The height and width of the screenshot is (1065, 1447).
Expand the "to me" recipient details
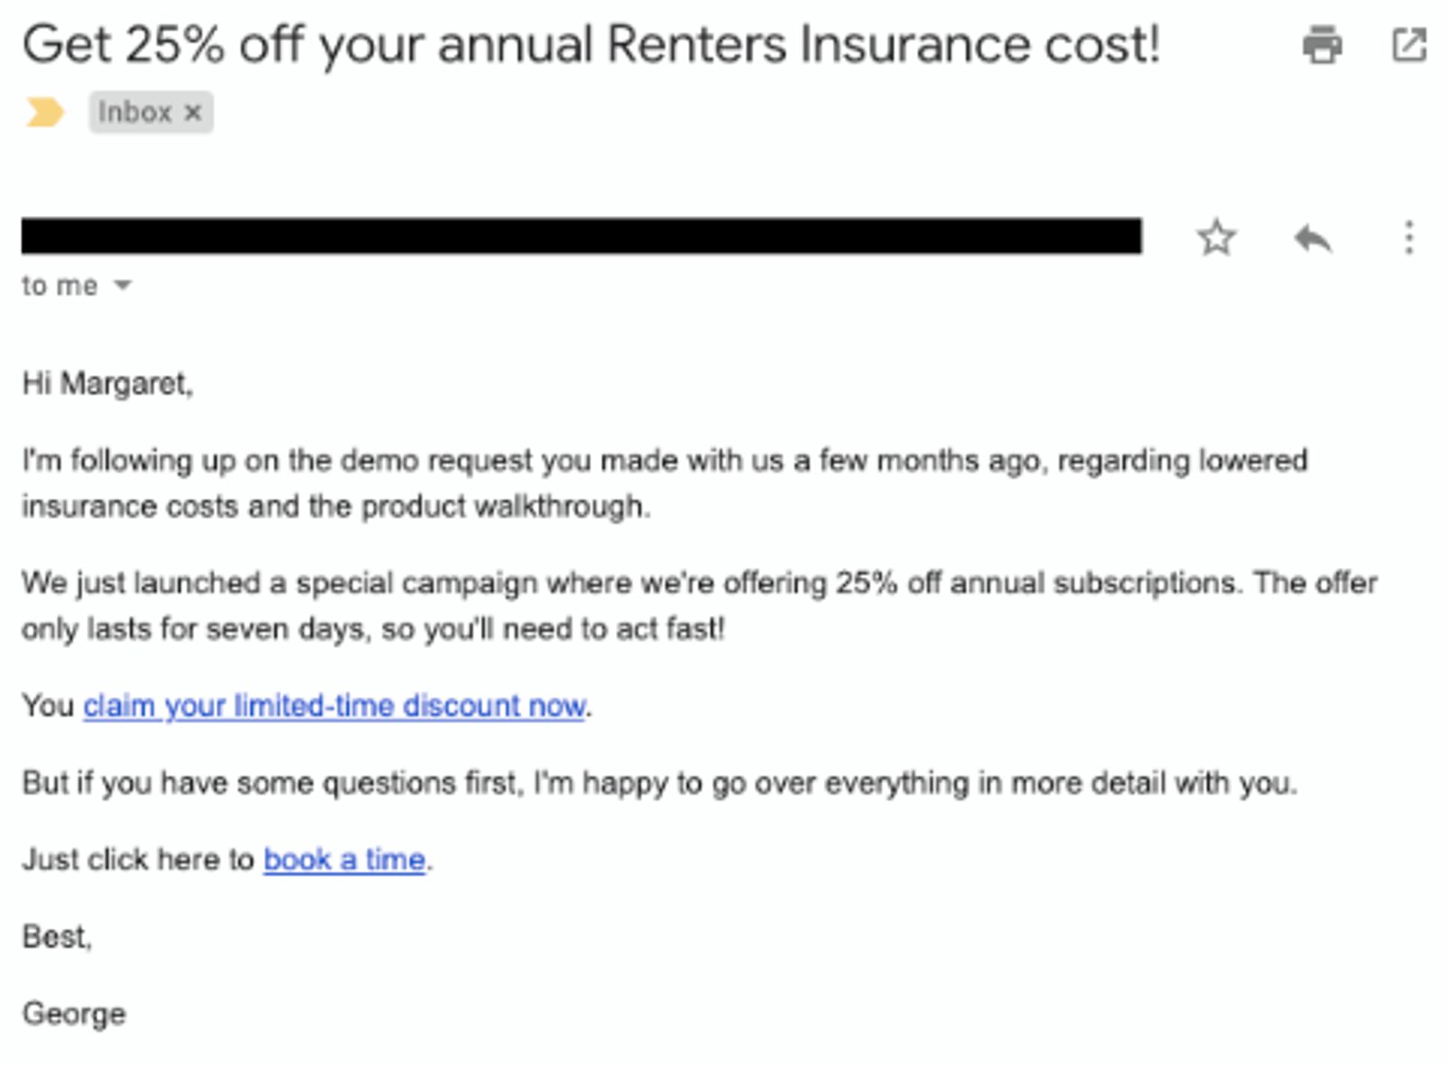(x=61, y=286)
